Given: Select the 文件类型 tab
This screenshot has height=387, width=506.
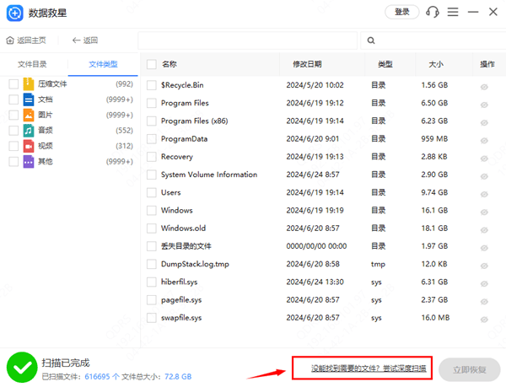Looking at the screenshot, I should 104,64.
